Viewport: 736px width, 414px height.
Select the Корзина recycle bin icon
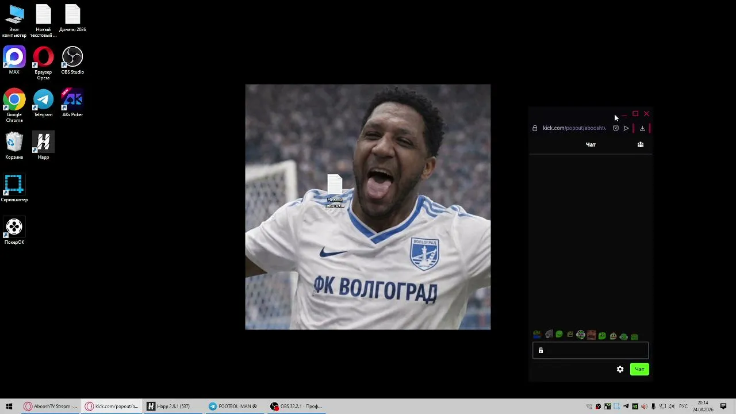(x=14, y=145)
